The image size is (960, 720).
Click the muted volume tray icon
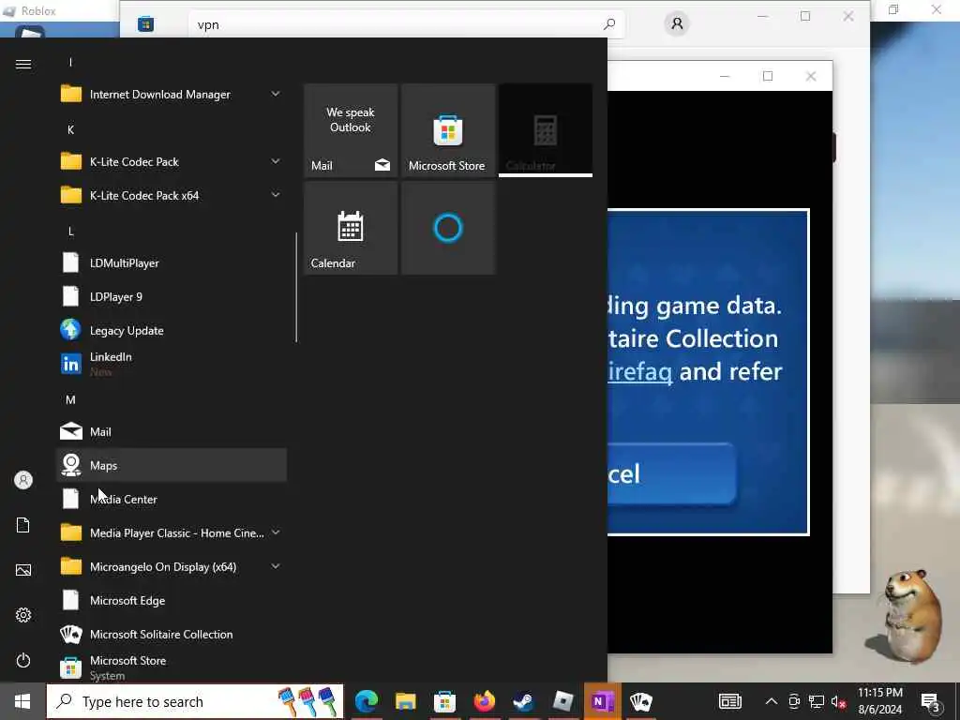(839, 701)
